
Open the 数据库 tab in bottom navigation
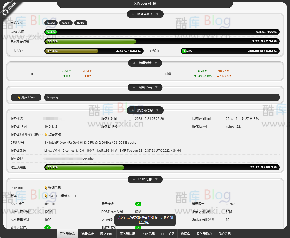185,234
